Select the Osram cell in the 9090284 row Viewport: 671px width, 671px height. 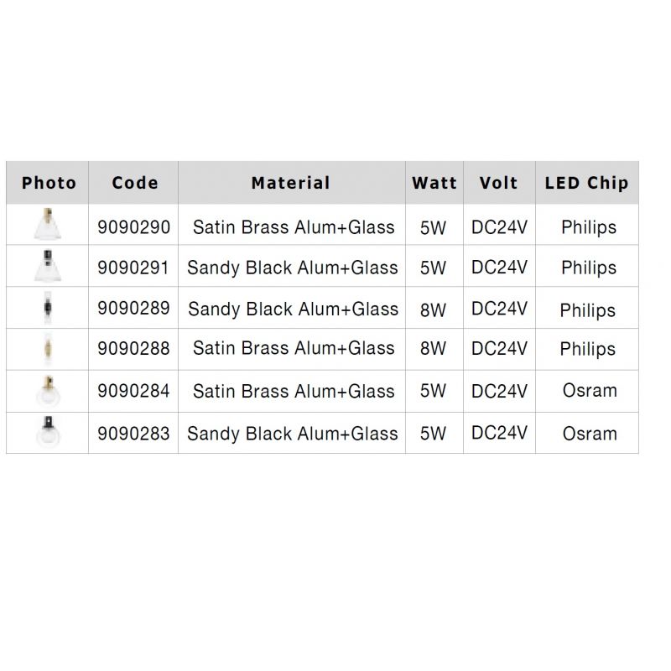tap(589, 391)
